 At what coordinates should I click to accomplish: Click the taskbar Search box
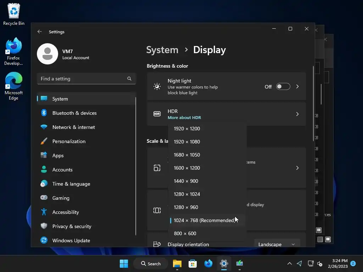click(151, 263)
